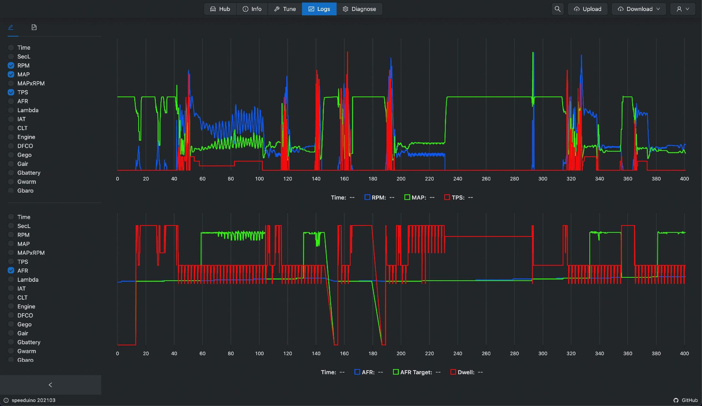The image size is (702, 406).
Task: Open the Info tab
Action: 252,9
